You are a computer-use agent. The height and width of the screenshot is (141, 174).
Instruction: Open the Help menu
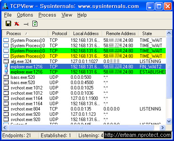pyautogui.click(x=82, y=15)
